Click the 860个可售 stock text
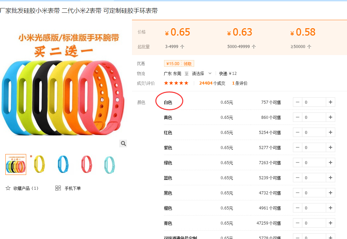Viewport: 347px width, 239px height. tap(271, 117)
